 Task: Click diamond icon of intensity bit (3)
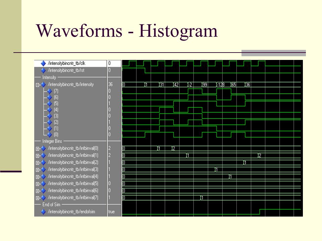pyautogui.click(x=50, y=116)
